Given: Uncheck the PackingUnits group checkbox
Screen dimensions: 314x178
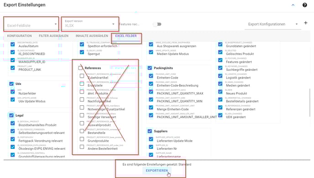Looking at the screenshot, I should click(150, 68).
